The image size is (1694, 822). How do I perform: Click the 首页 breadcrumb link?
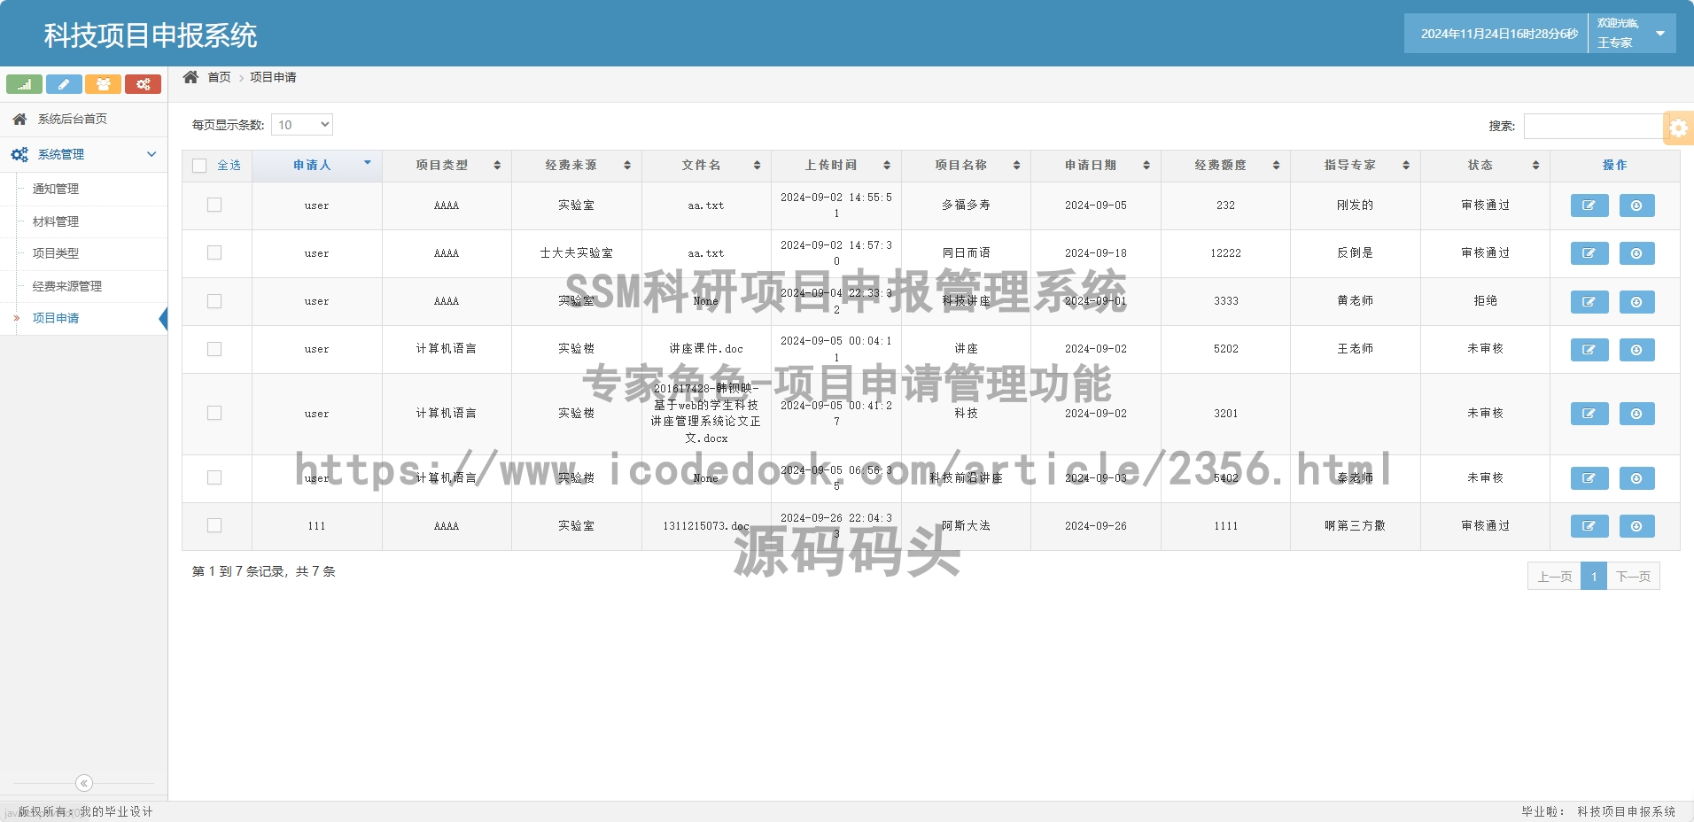219,77
